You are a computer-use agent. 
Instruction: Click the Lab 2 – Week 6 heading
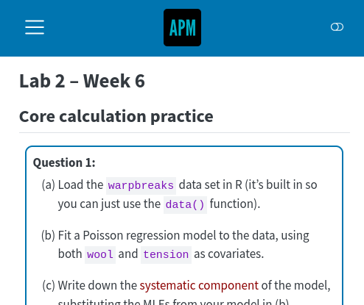point(82,81)
